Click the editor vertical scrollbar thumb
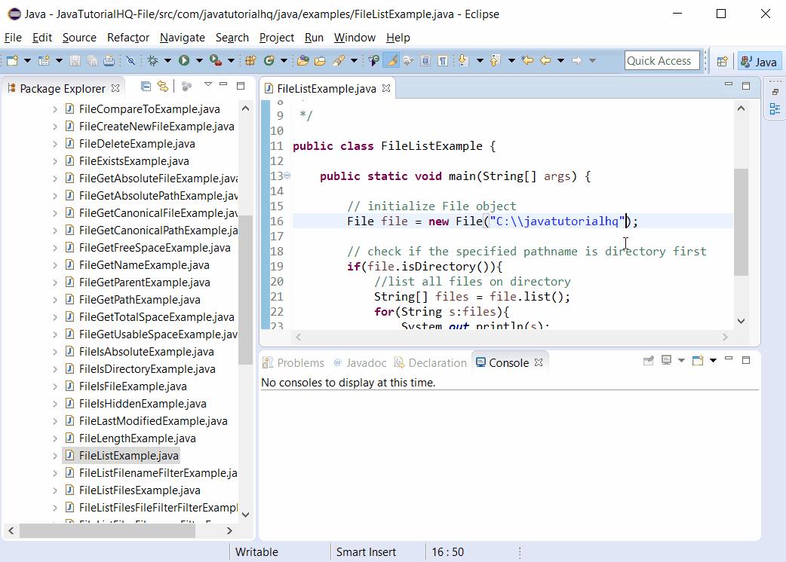 (741, 221)
